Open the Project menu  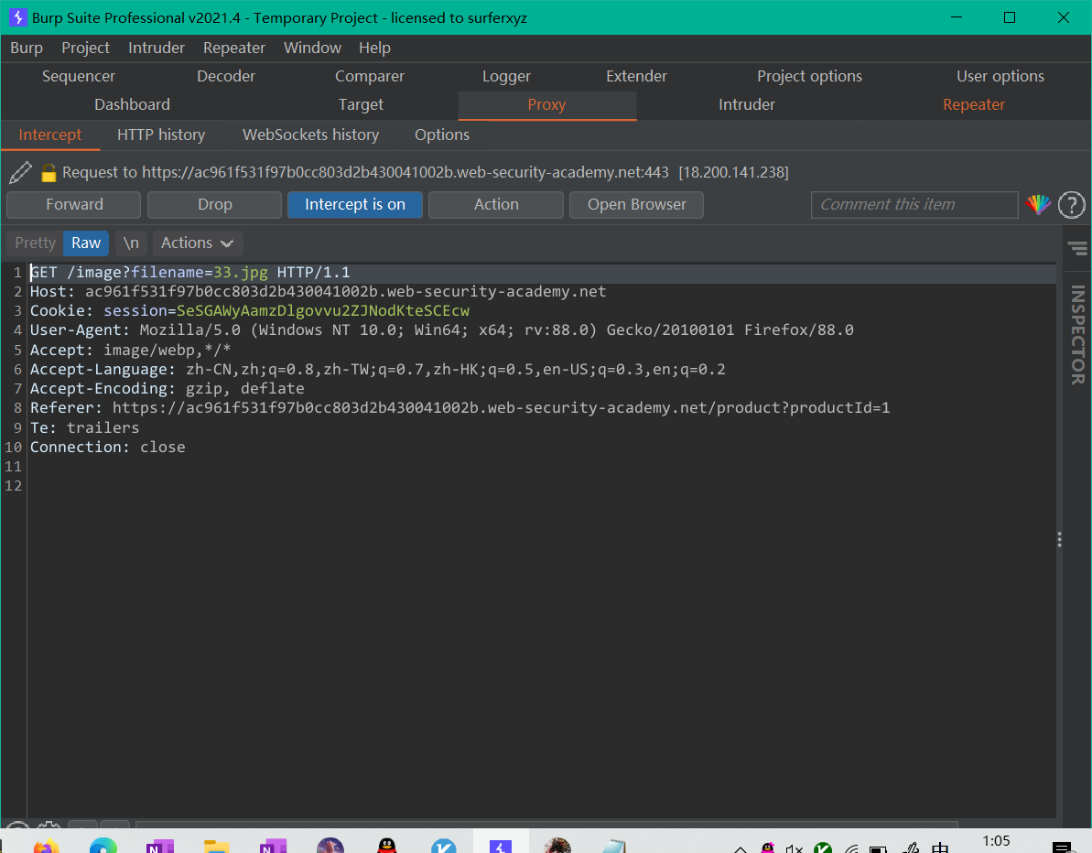86,48
